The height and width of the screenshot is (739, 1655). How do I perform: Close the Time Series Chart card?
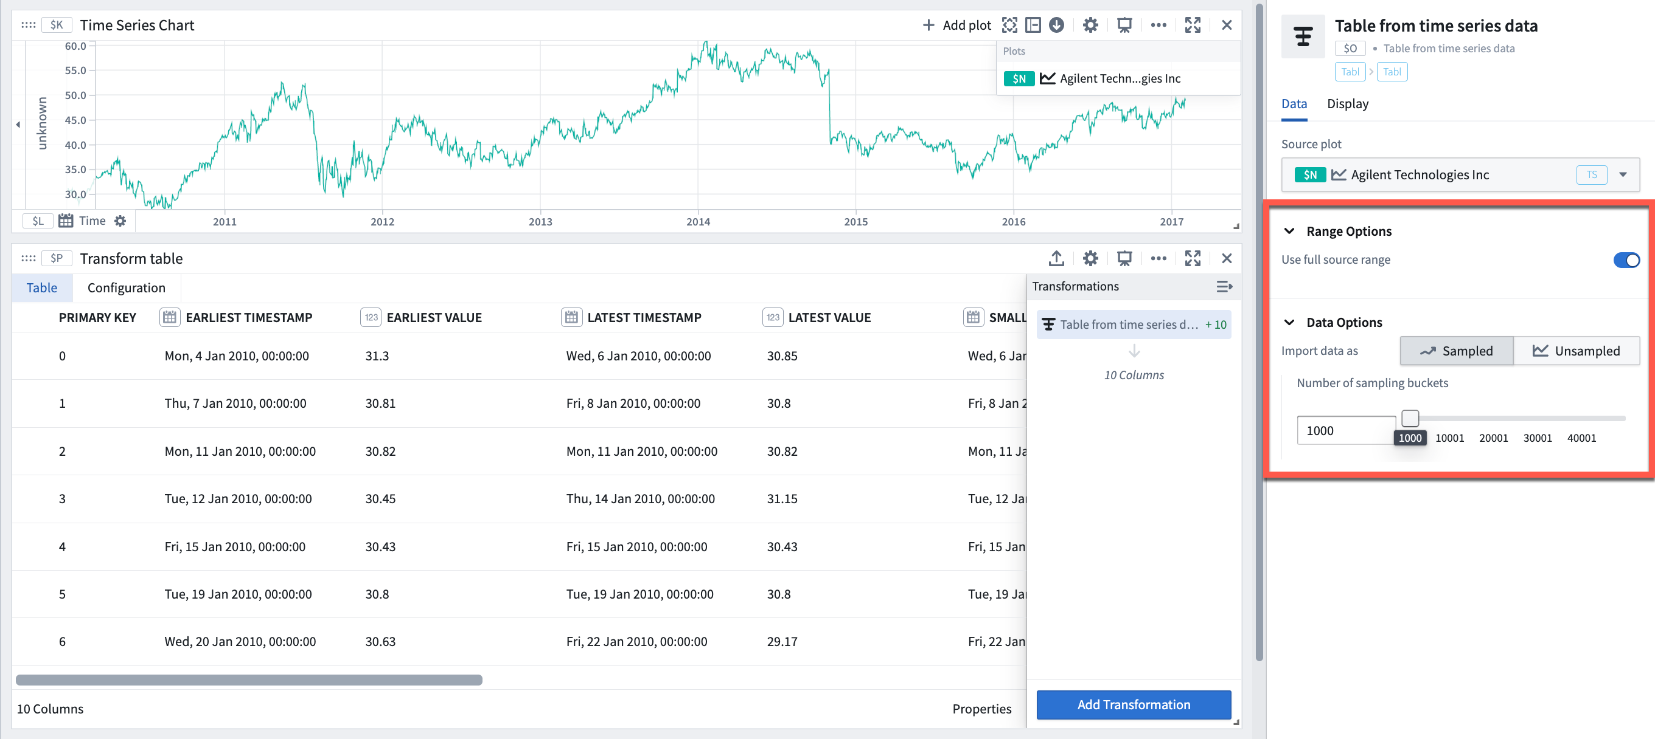[1227, 25]
